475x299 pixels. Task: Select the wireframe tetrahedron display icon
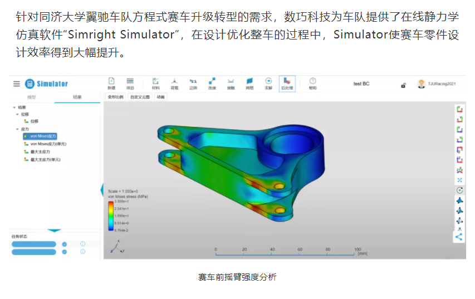point(459,221)
